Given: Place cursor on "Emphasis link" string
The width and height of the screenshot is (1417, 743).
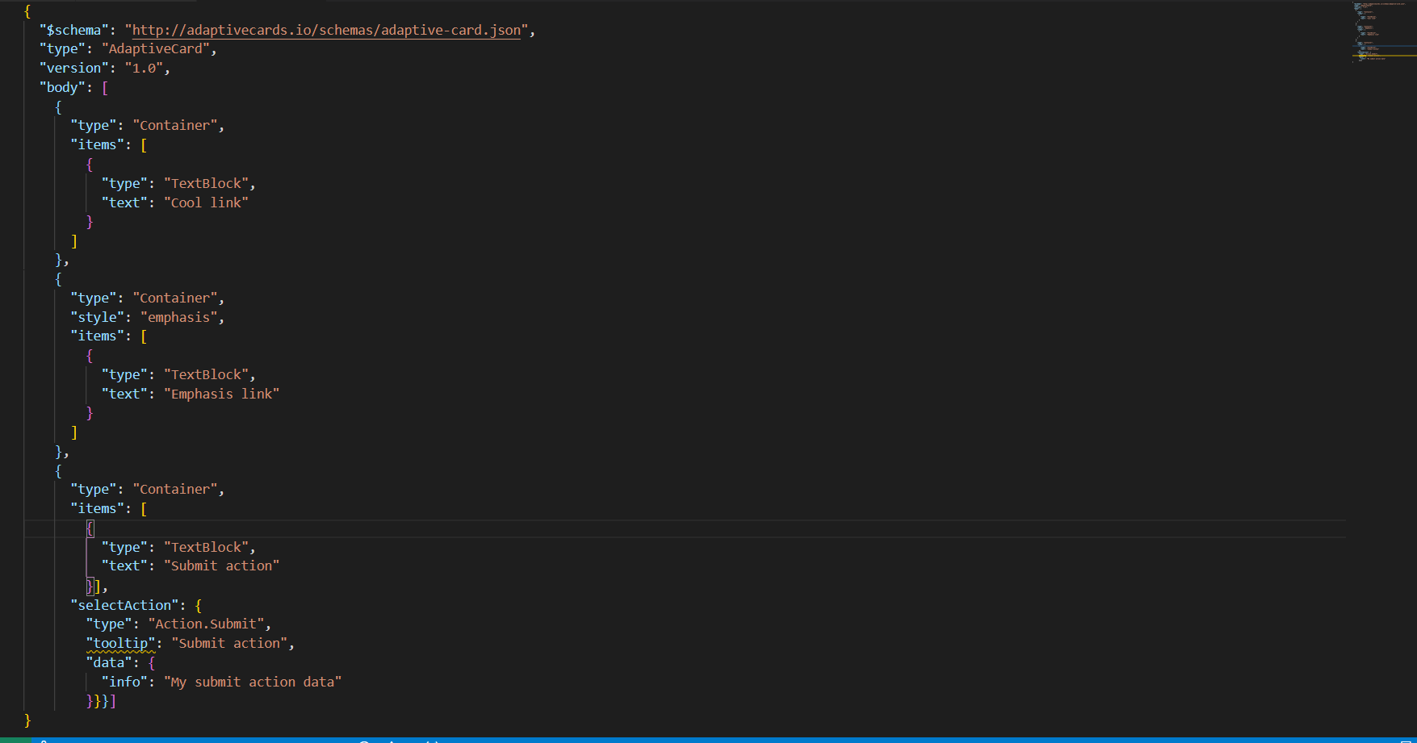Looking at the screenshot, I should (222, 394).
